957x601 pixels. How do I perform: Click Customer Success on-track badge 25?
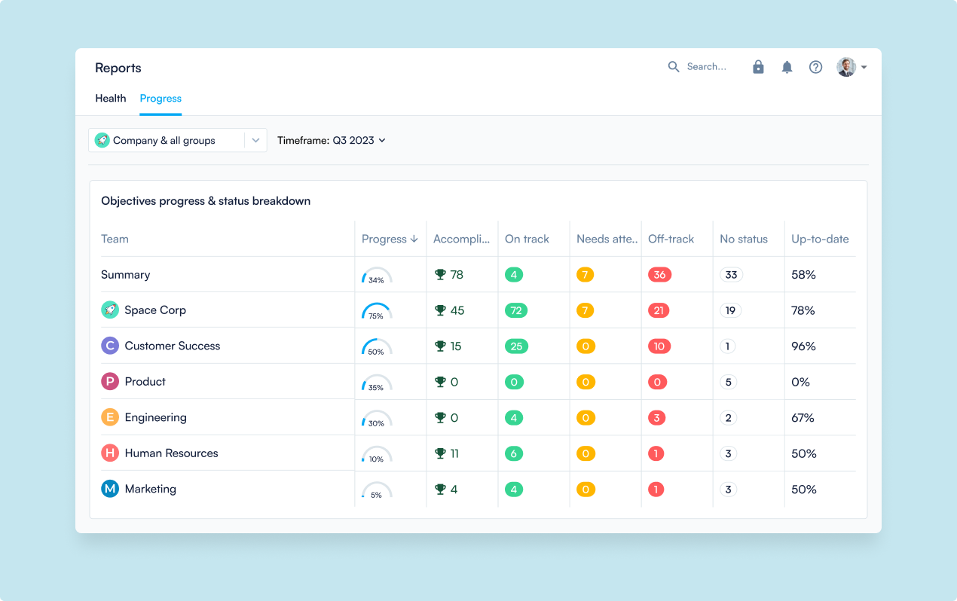(516, 346)
